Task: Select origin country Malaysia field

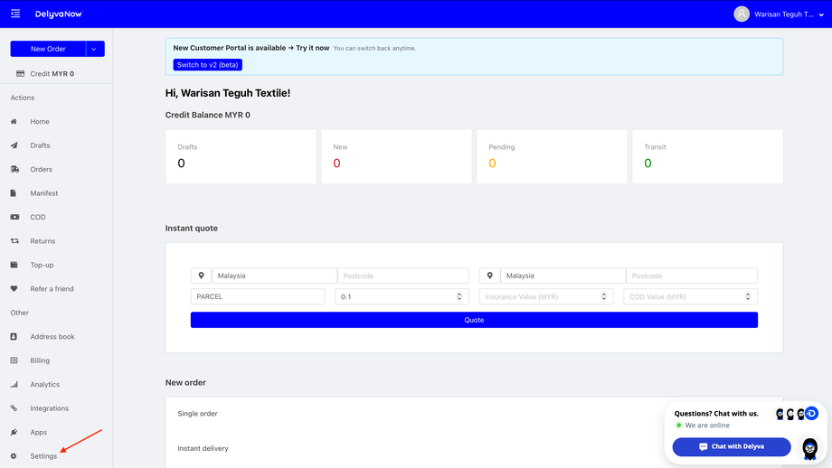Action: (274, 276)
